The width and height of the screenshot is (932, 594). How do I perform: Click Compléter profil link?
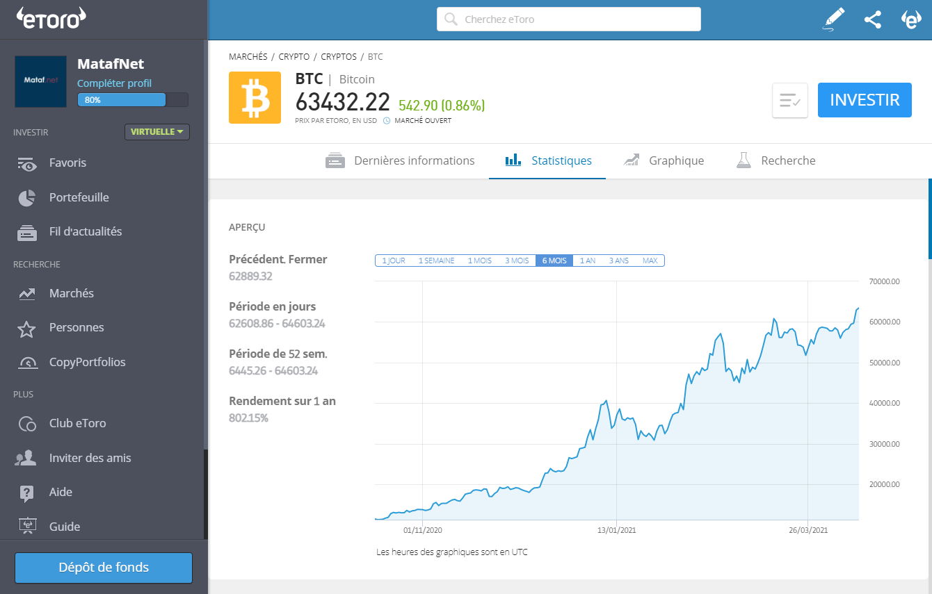114,83
